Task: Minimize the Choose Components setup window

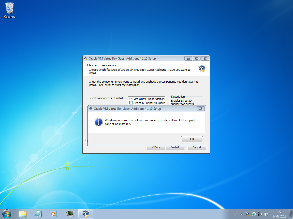Action: [188, 59]
